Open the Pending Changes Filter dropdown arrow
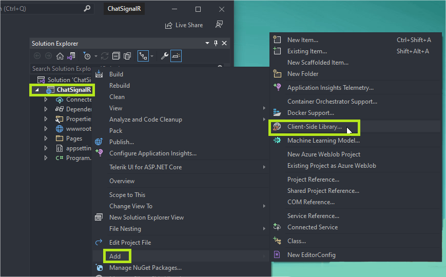Screen dimensions: 446x277 96,56
